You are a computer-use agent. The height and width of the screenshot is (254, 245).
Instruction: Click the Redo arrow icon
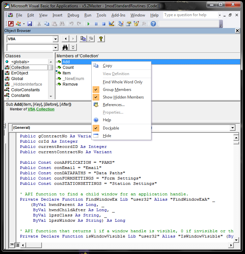[79, 24]
